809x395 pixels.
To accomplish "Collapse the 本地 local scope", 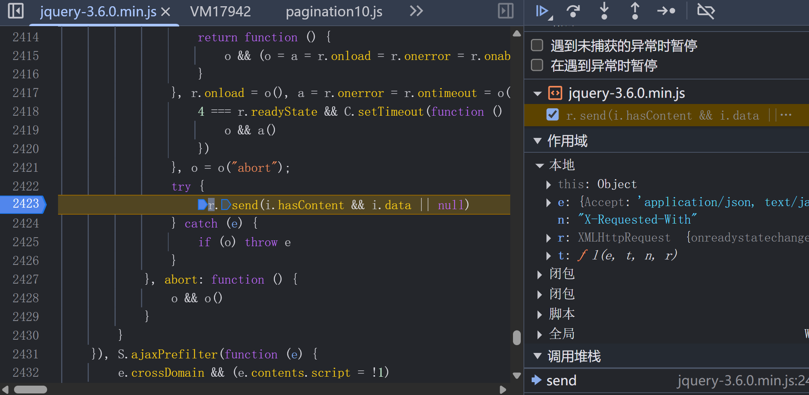I will (539, 166).
